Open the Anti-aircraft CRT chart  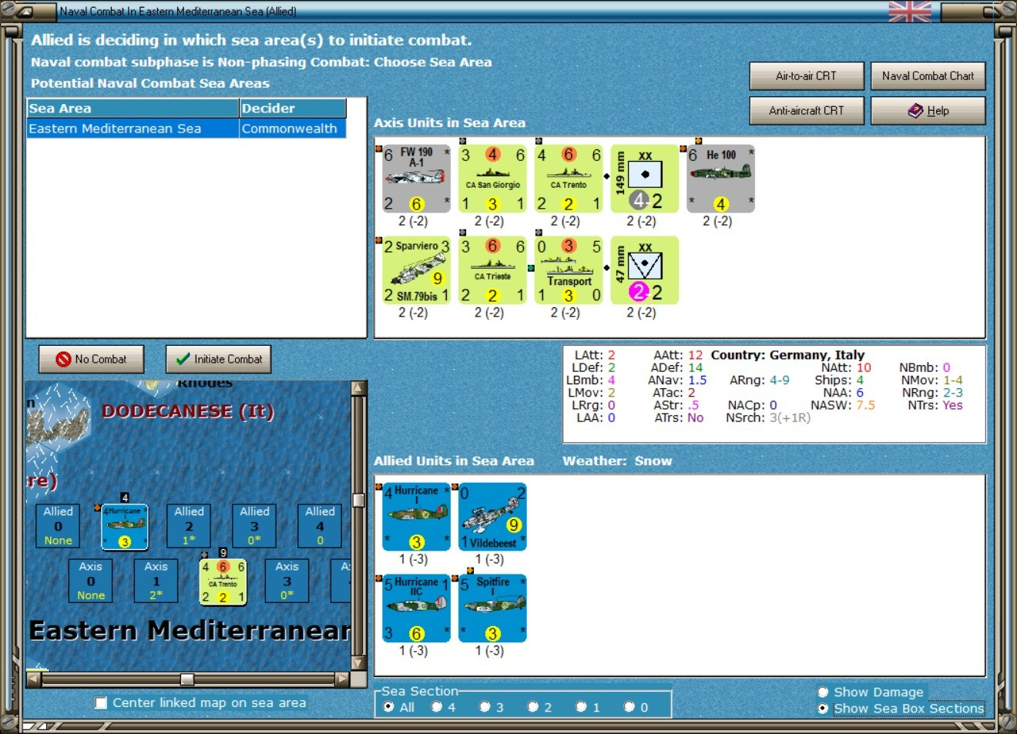(806, 110)
